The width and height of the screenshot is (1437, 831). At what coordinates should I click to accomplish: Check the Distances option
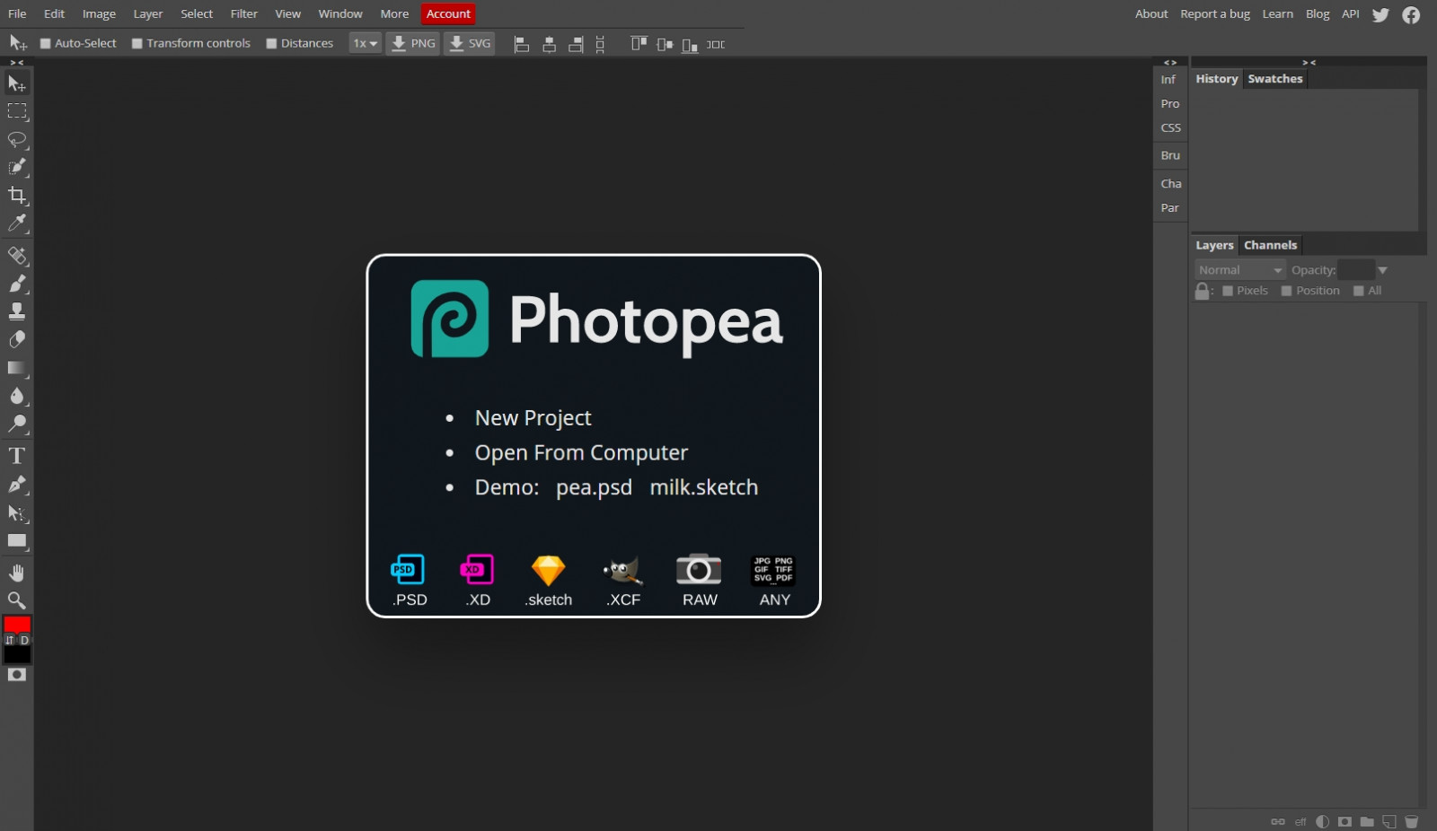[x=271, y=44]
